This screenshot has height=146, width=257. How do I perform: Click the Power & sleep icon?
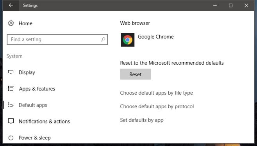11,138
